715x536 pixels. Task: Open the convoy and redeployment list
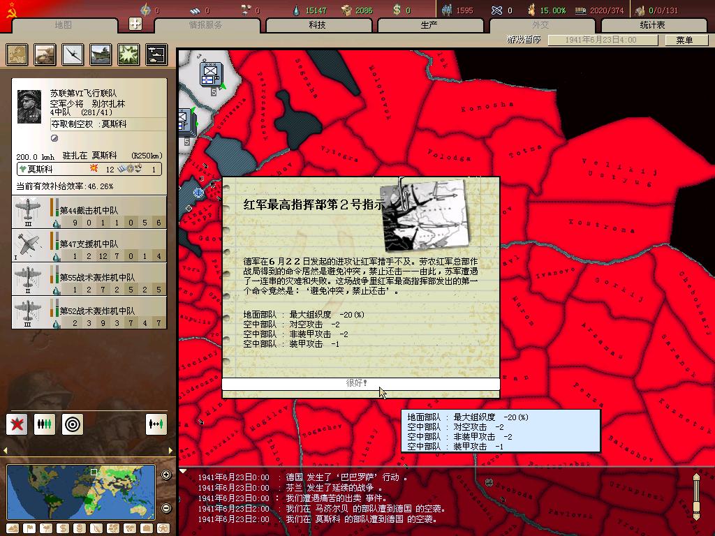pyautogui.click(x=156, y=54)
